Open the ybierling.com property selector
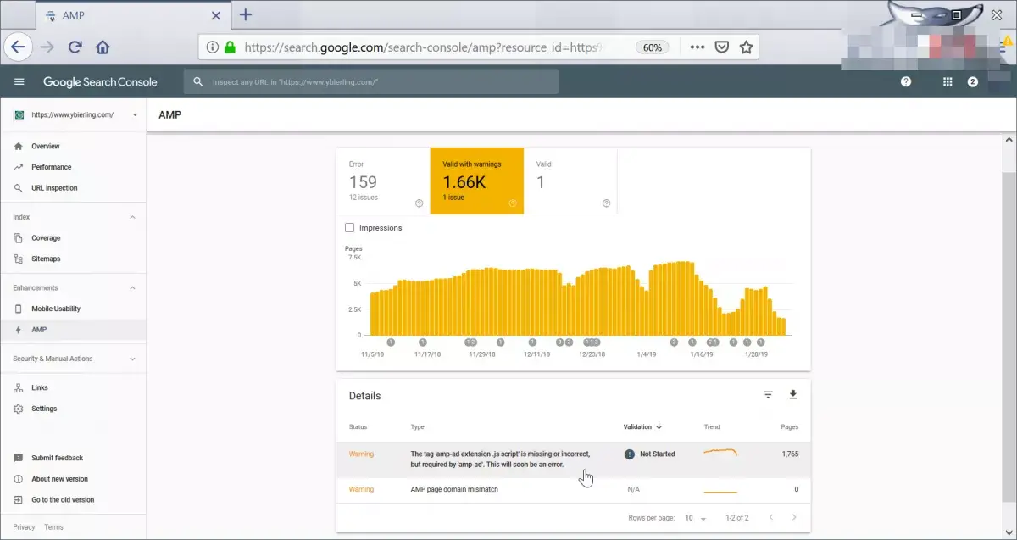Viewport: 1017px width, 540px height. 76,114
